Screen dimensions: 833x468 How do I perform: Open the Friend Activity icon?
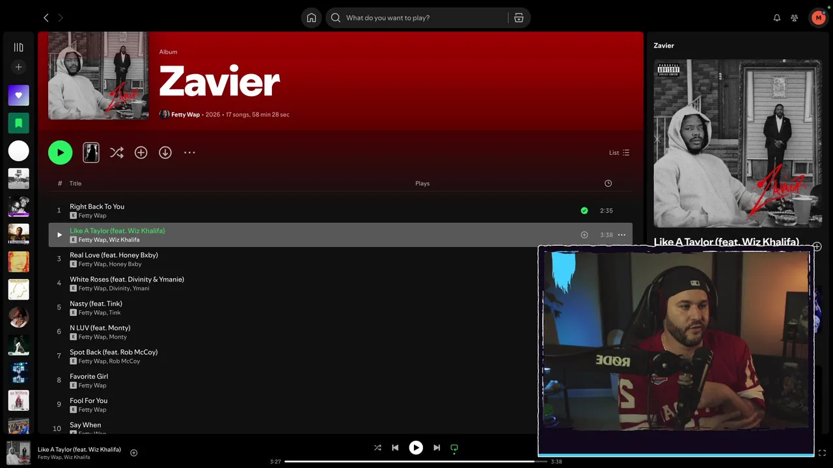(x=794, y=18)
